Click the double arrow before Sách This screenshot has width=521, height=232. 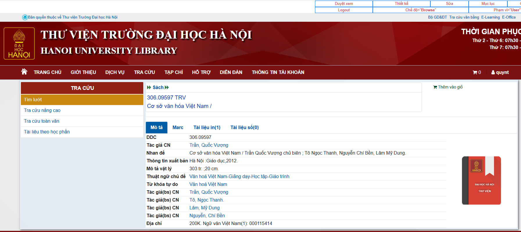click(x=149, y=88)
